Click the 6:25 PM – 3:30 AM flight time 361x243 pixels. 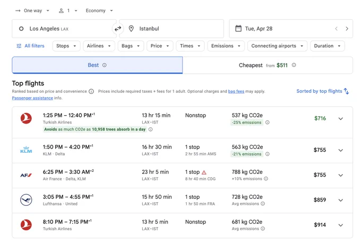pos(68,172)
